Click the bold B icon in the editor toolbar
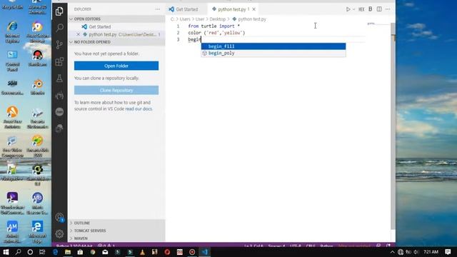This screenshot has height=257, width=457. pyautogui.click(x=370, y=9)
